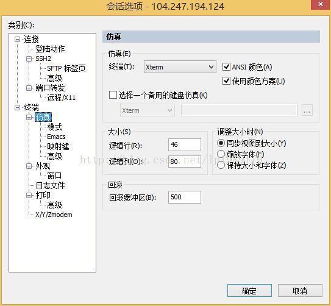This screenshot has height=306, width=331.
Task: Toggle the ANSI 颜色(A) checkbox
Action: [x=226, y=67]
